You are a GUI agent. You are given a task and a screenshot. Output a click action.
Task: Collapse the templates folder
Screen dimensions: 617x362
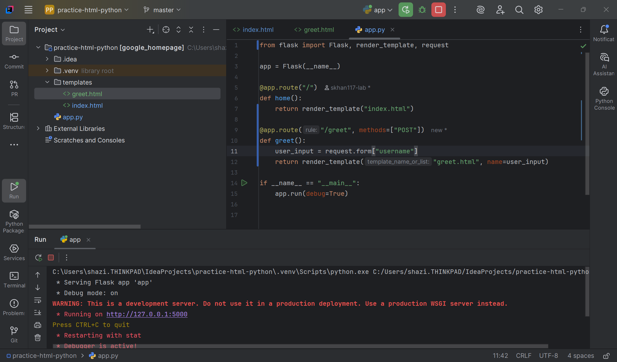click(x=47, y=82)
